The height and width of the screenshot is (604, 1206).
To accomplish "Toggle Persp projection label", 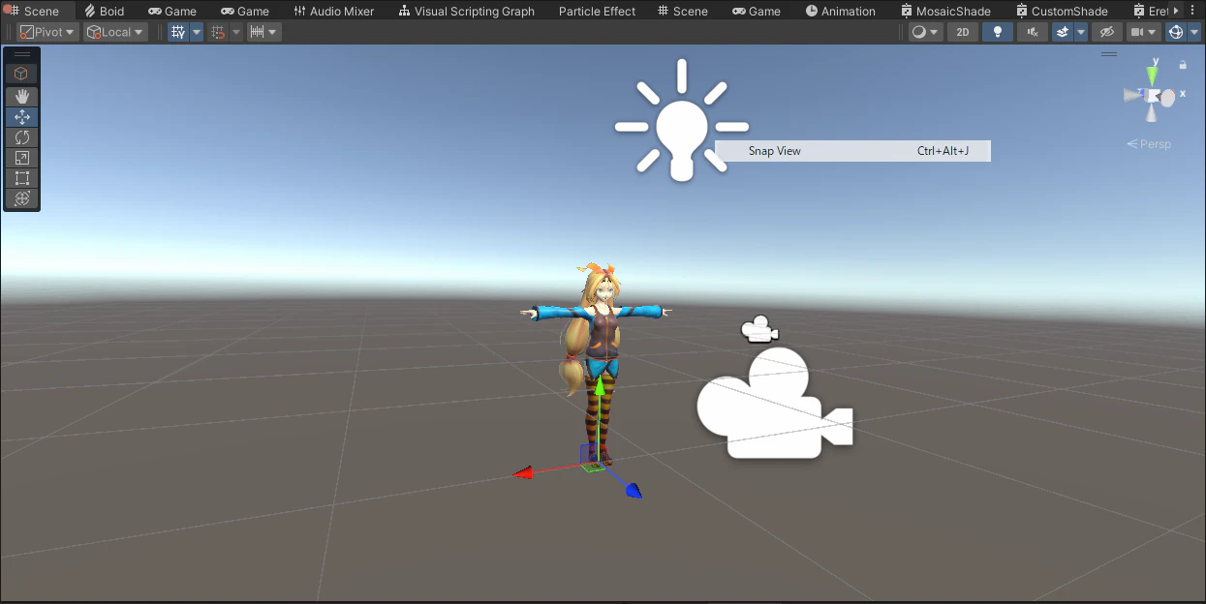I will [x=1150, y=144].
